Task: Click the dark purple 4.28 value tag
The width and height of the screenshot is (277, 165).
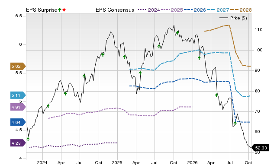Action: [18, 143]
